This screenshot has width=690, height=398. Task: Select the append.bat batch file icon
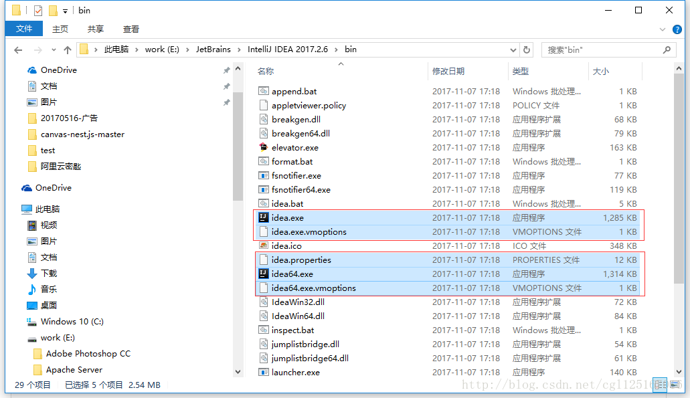(x=263, y=91)
